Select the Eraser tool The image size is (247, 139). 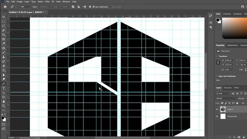tap(3, 66)
